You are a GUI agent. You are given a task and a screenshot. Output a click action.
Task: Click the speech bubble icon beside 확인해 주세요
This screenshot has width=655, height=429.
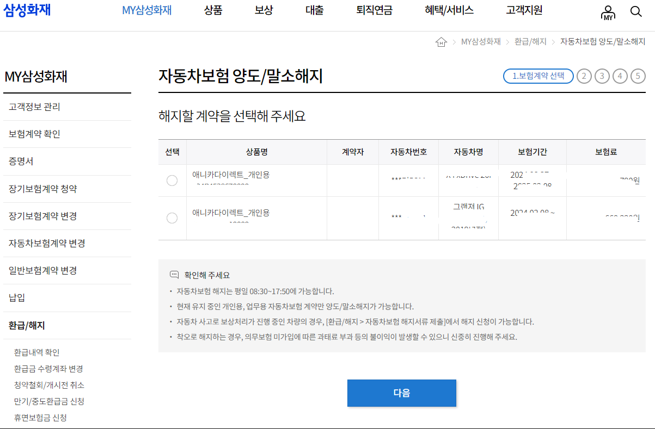174,274
